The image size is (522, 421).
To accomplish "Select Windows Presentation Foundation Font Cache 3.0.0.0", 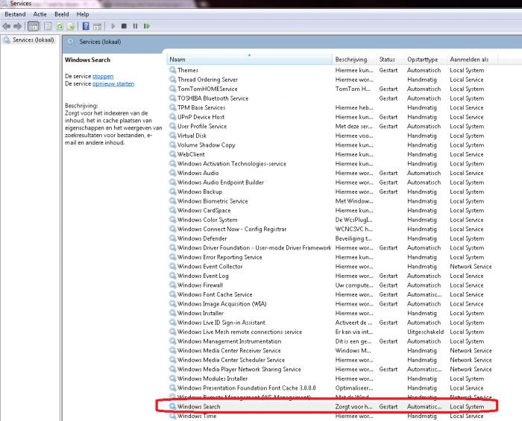I will [331, 387].
